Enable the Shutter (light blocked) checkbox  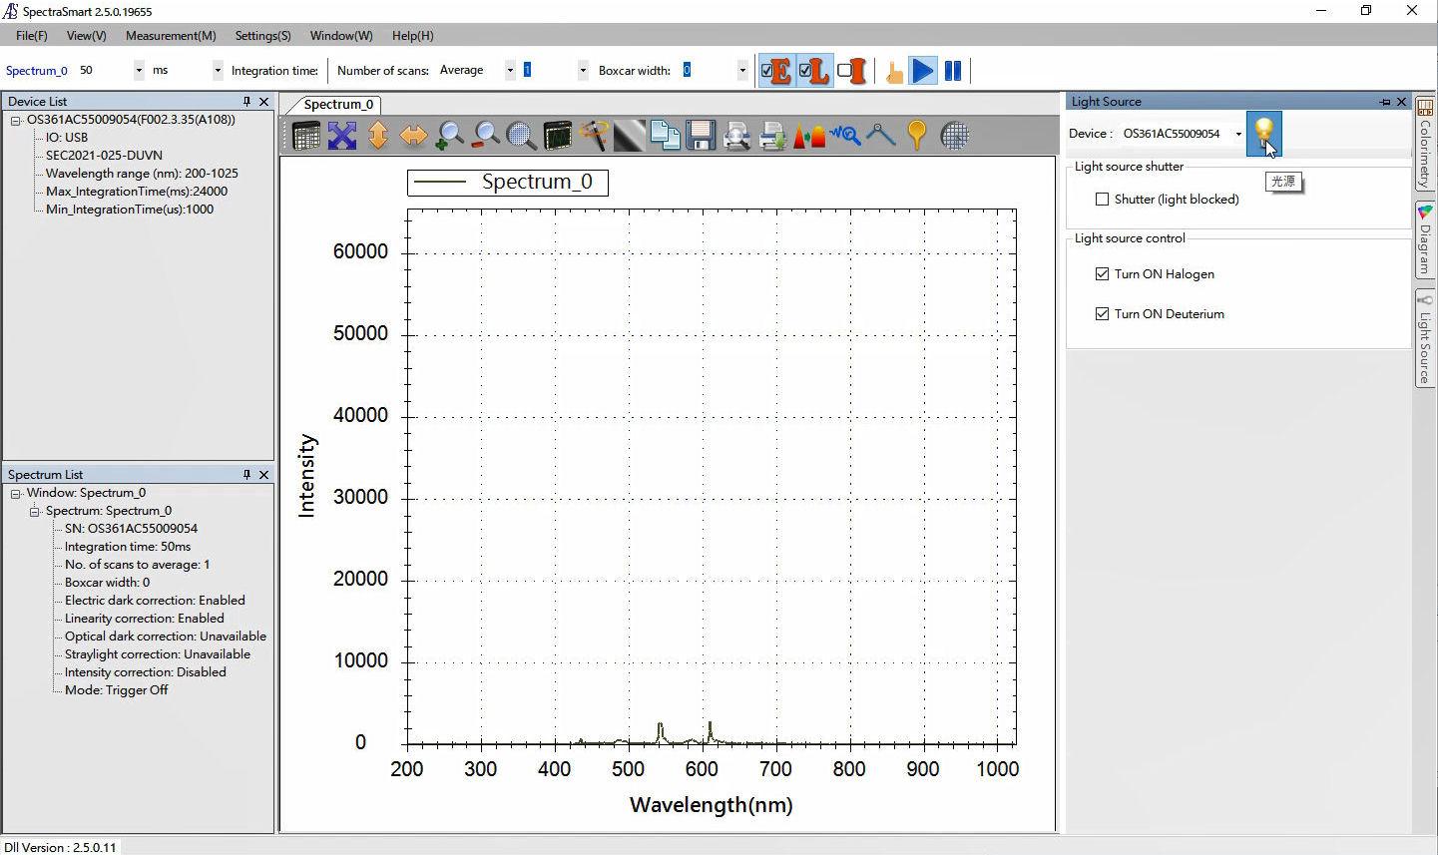pyautogui.click(x=1102, y=200)
